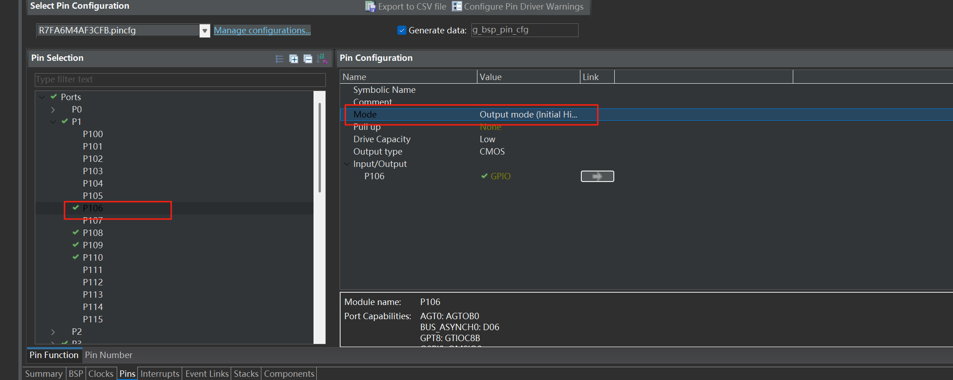Screen dimensions: 953x380
Task: Collapse all pins with the minus icon
Action: [x=308, y=59]
